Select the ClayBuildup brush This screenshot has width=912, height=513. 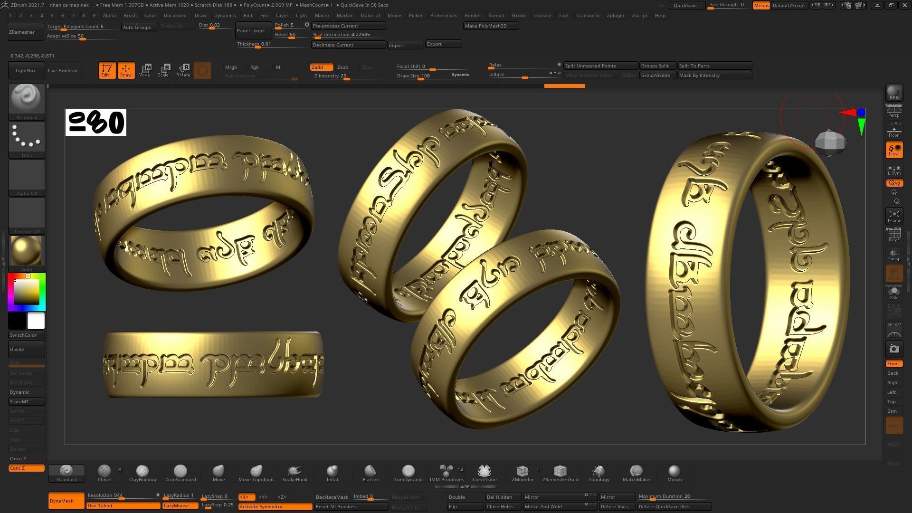tap(142, 473)
